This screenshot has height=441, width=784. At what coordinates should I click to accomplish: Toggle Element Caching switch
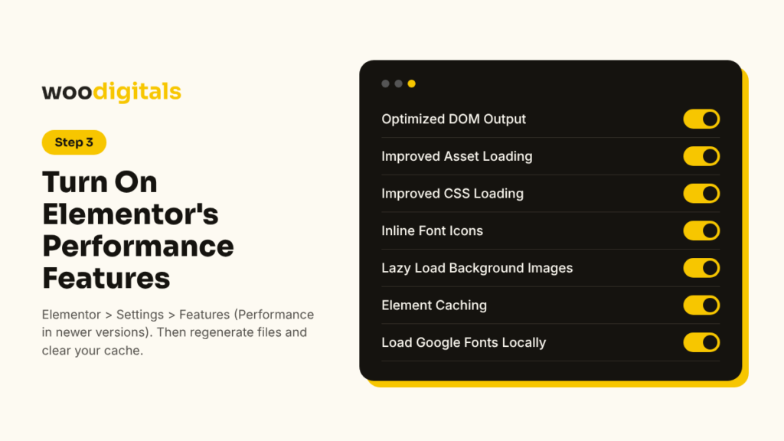[x=701, y=305]
